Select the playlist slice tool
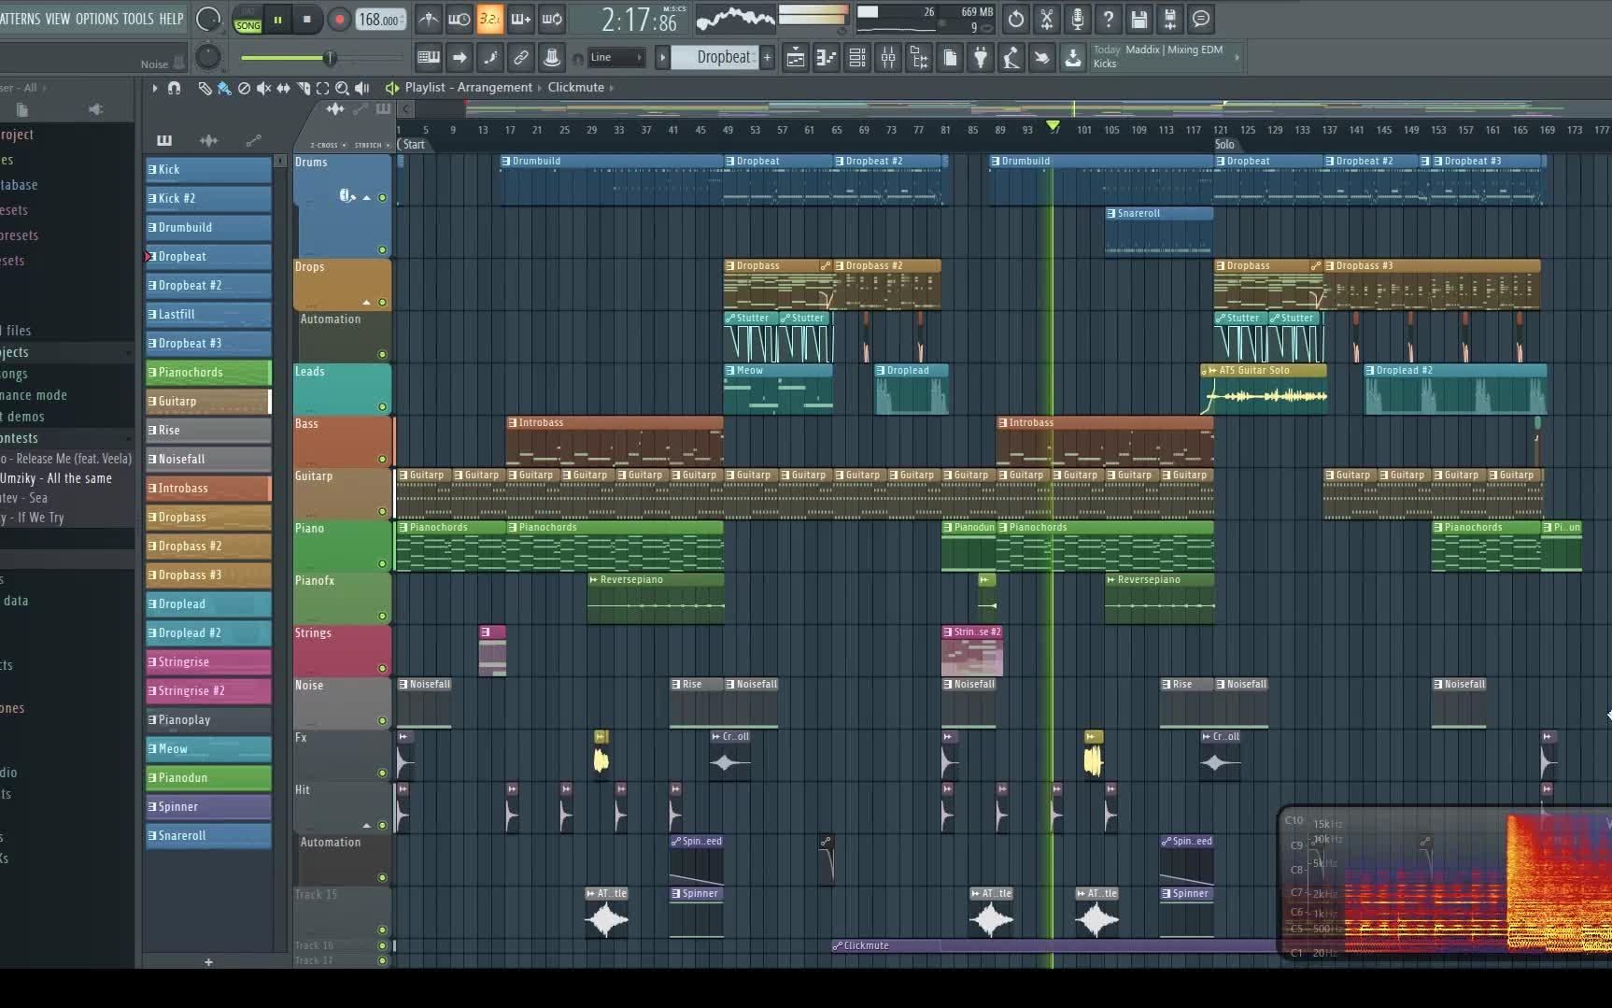The width and height of the screenshot is (1612, 1008). click(304, 88)
